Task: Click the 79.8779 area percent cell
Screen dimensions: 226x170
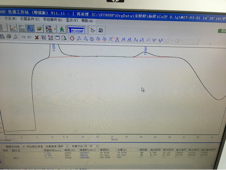Action: (105, 153)
